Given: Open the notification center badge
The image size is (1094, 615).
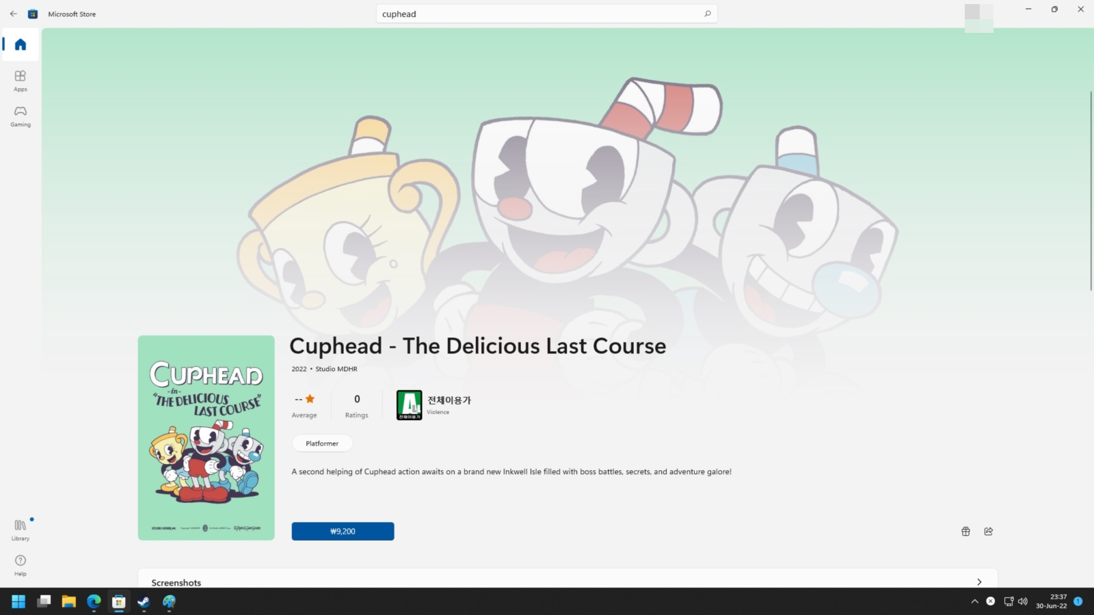Looking at the screenshot, I should click(x=1078, y=601).
